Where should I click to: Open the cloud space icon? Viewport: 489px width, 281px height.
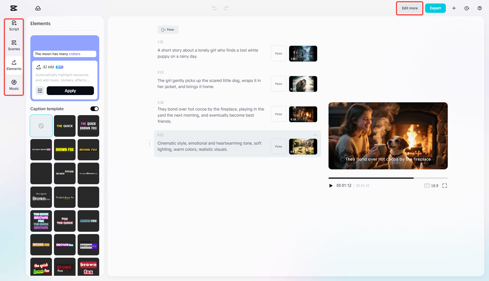pos(38,8)
